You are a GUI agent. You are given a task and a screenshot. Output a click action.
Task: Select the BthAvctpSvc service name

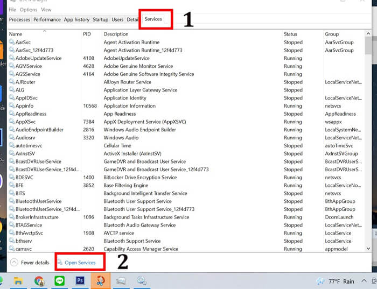tap(29, 233)
